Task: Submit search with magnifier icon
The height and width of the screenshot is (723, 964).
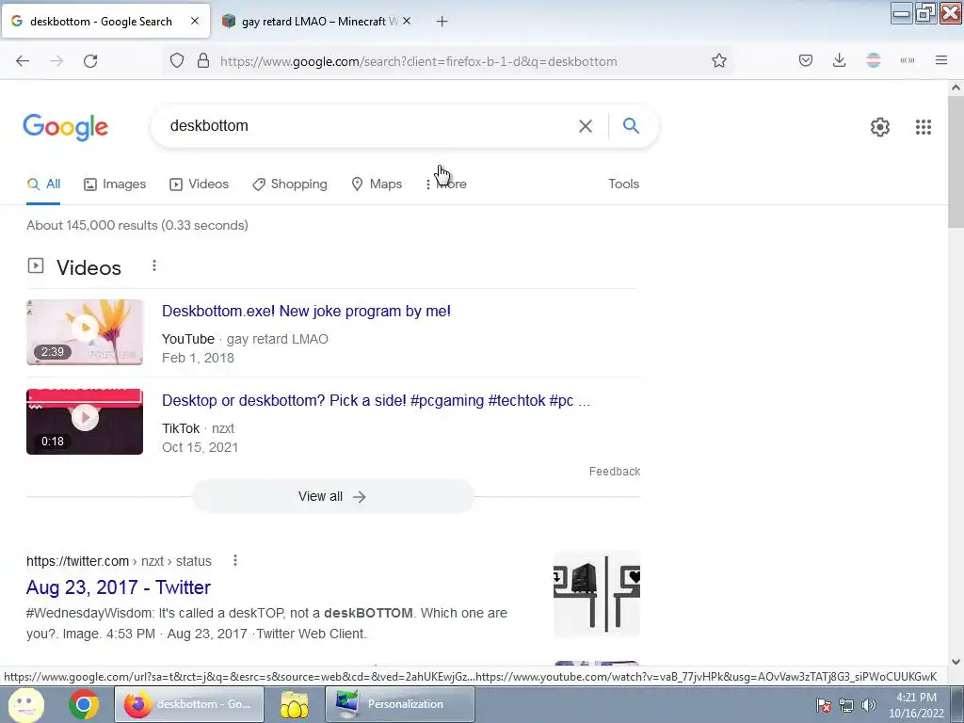Action: [632, 126]
